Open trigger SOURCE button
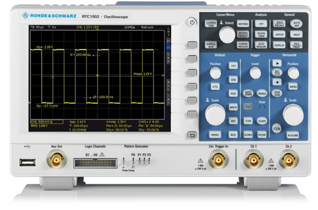Screen dimensions: 318x210 click(x=248, y=135)
